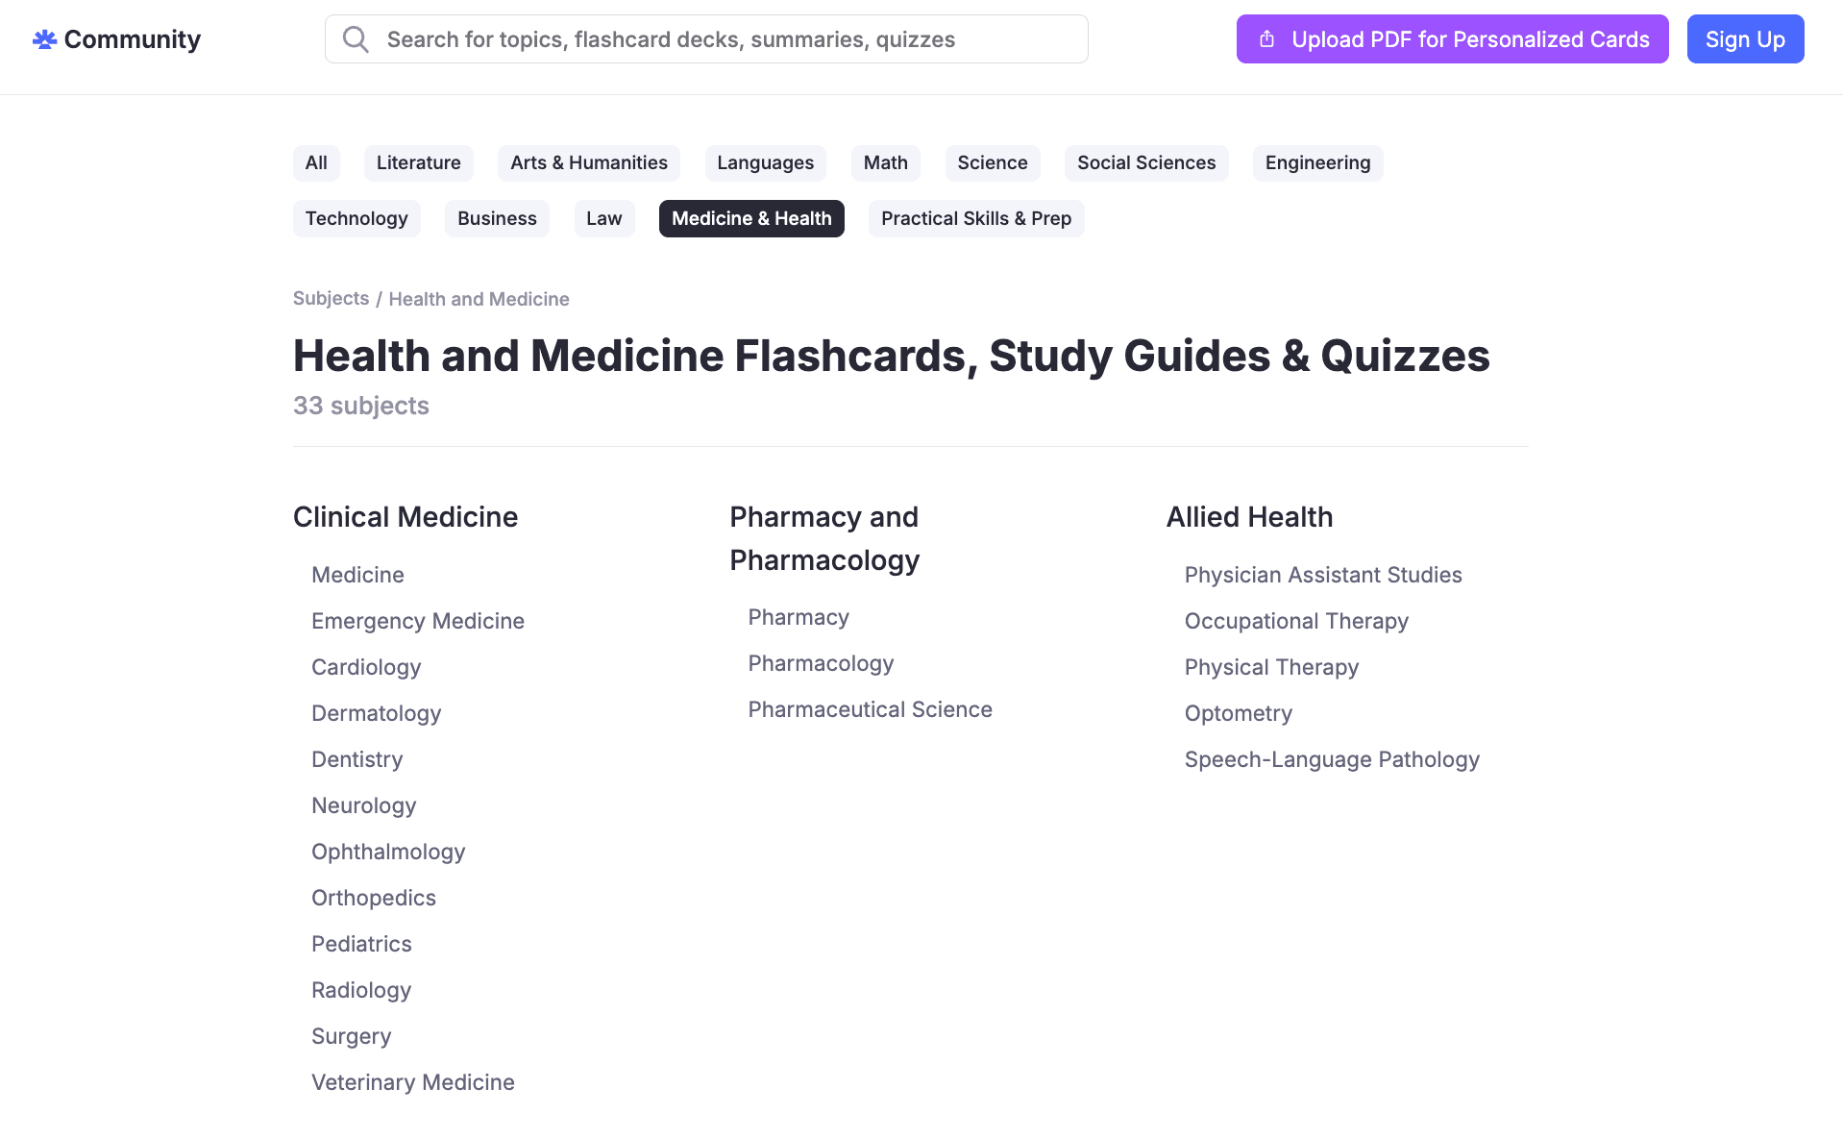Go to Subjects breadcrumb link
The height and width of the screenshot is (1138, 1843).
[331, 299]
